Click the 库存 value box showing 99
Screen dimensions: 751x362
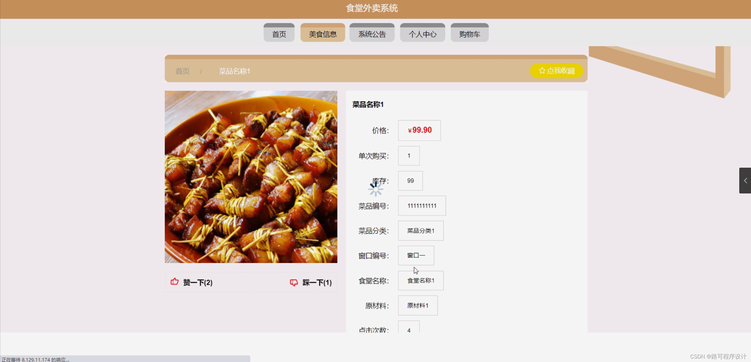(x=410, y=181)
